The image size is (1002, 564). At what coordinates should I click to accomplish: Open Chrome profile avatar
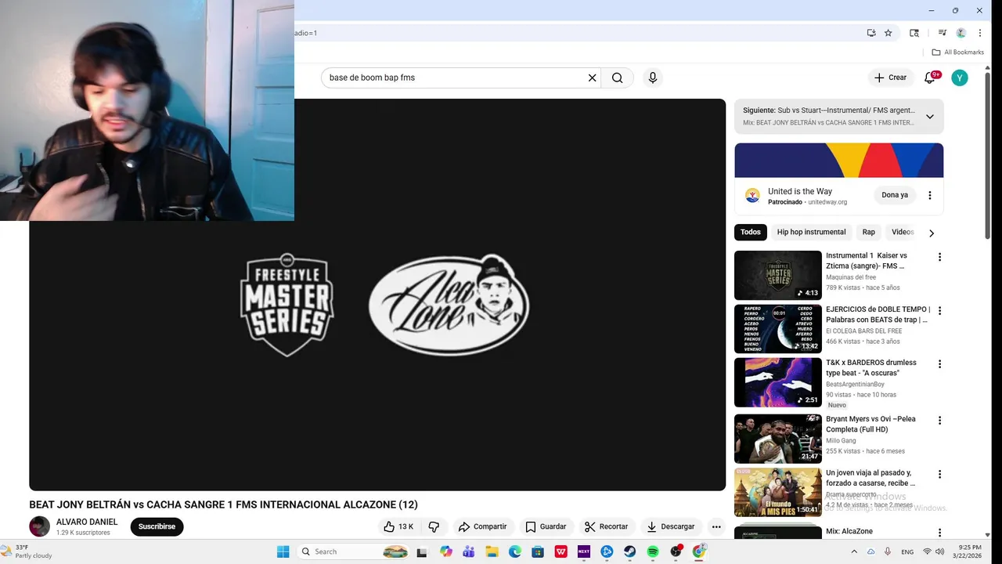(961, 33)
